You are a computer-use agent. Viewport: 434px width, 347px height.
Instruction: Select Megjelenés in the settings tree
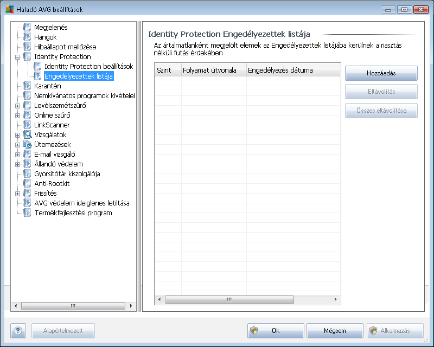[51, 27]
